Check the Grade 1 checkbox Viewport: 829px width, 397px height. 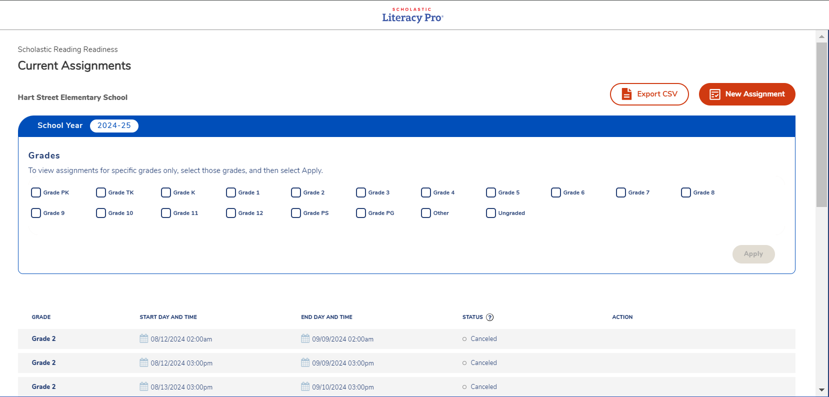pos(231,192)
